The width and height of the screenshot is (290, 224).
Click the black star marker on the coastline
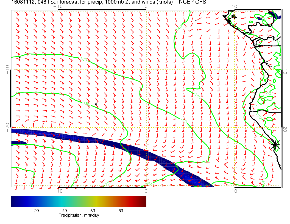click(275, 144)
